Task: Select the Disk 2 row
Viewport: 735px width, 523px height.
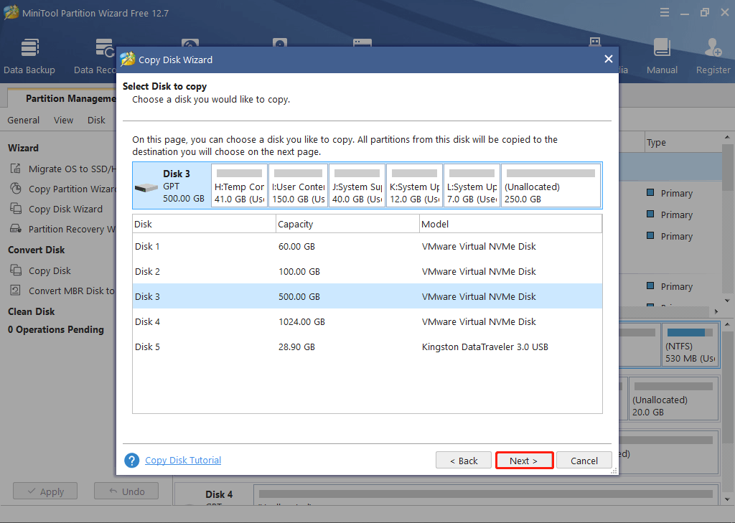Action: click(x=367, y=271)
